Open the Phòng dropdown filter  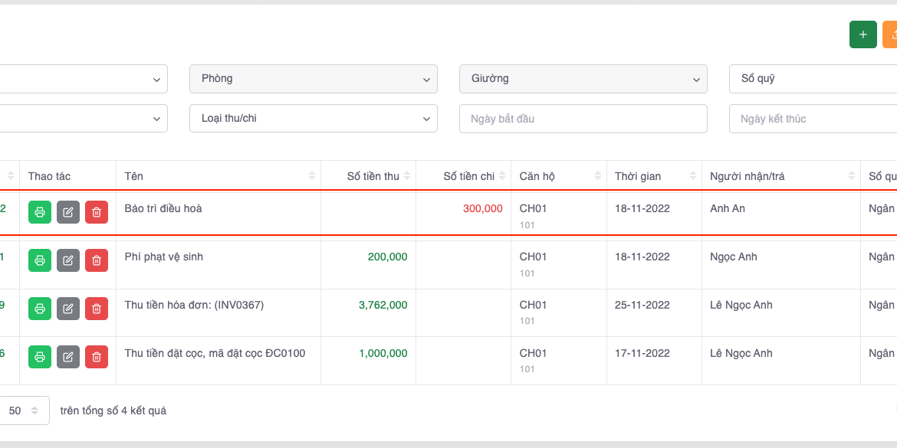pyautogui.click(x=313, y=79)
